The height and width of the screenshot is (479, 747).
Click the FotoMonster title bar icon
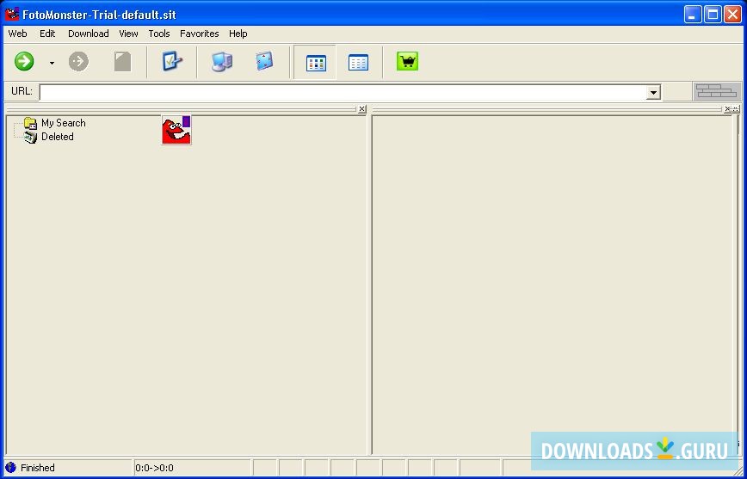point(12,15)
